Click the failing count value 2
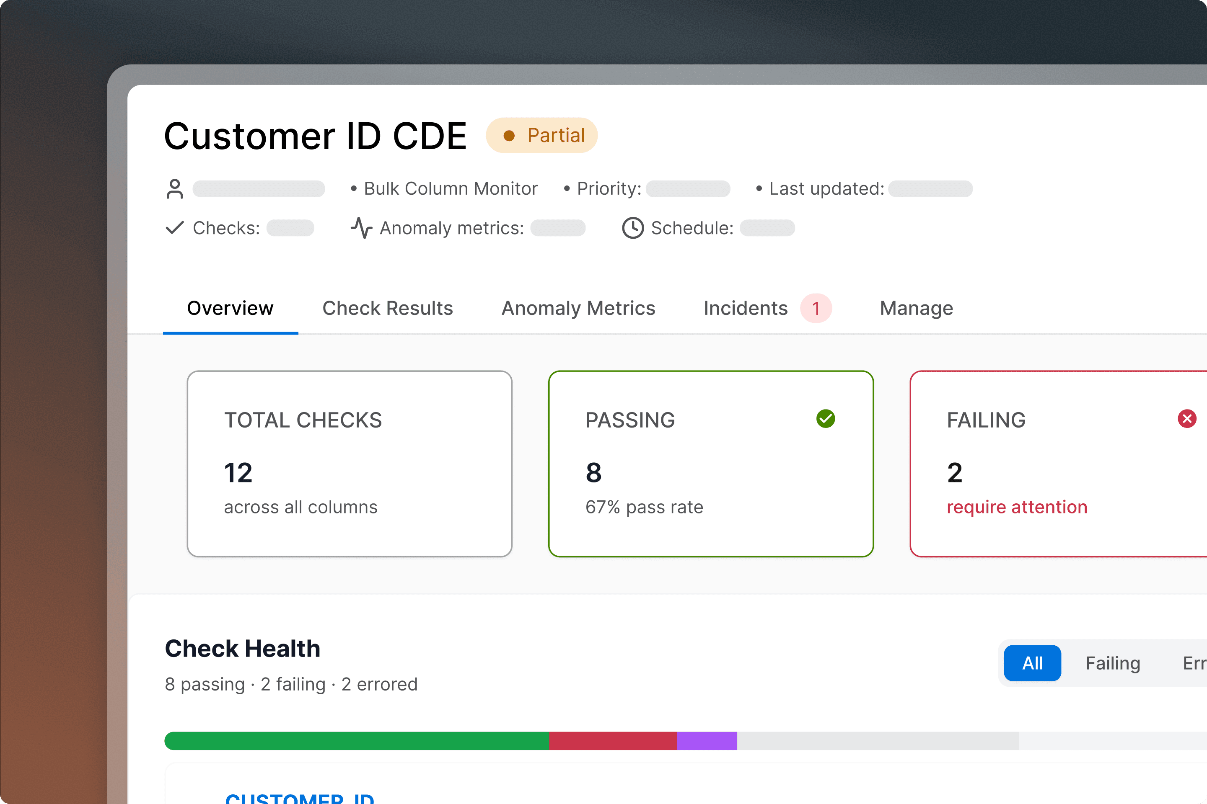This screenshot has height=804, width=1207. click(955, 473)
